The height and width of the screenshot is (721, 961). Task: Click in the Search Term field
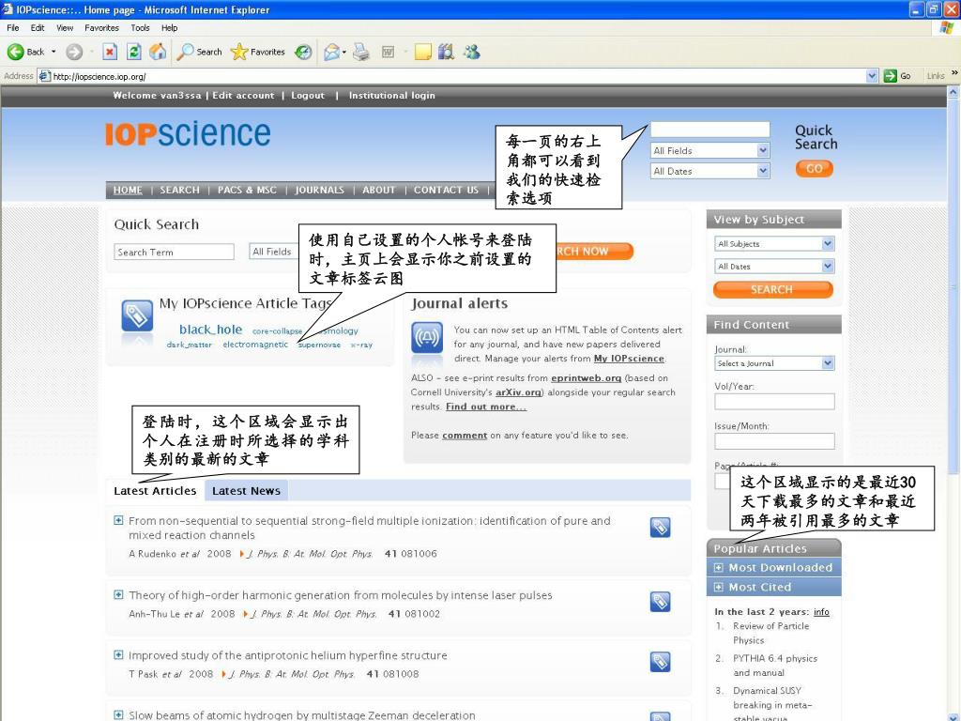(174, 252)
